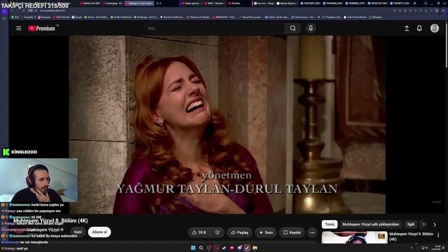Show more filter chips with right chevron
The height and width of the screenshot is (252, 448).
point(435,224)
